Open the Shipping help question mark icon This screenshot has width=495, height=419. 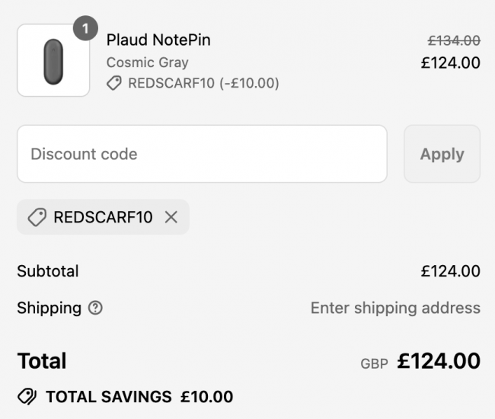pos(95,308)
